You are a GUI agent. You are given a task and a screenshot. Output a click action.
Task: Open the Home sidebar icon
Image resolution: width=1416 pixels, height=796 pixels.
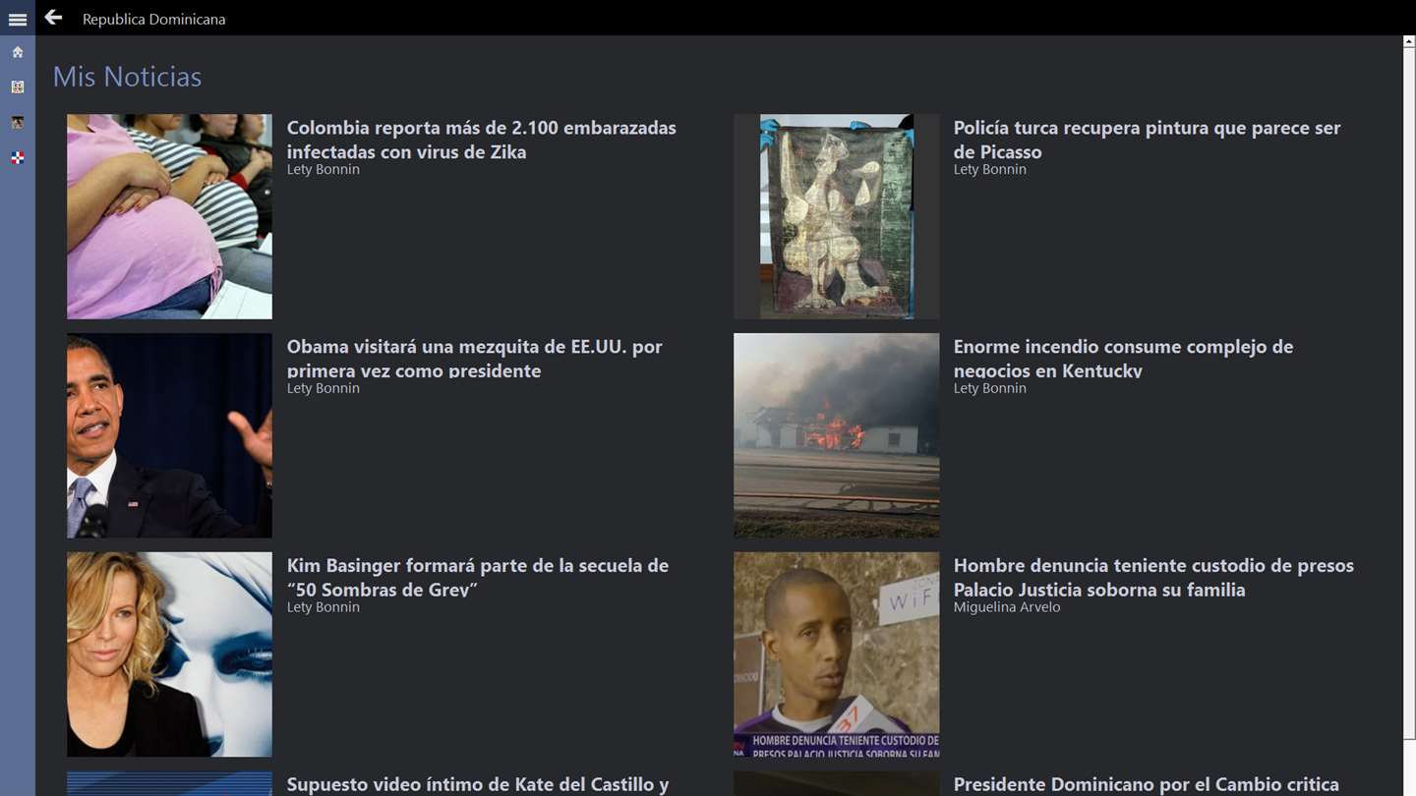tap(18, 52)
